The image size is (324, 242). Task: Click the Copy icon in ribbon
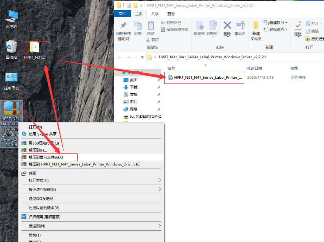[138, 25]
